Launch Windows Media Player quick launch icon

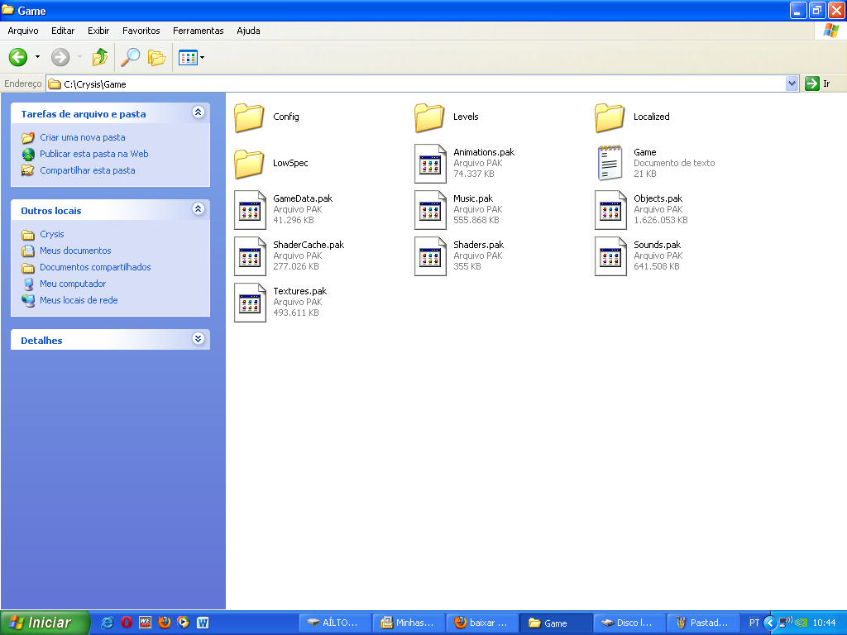[x=183, y=623]
